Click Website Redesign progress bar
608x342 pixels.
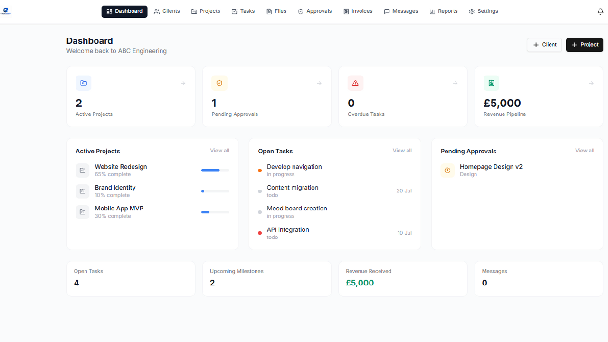[x=215, y=170]
